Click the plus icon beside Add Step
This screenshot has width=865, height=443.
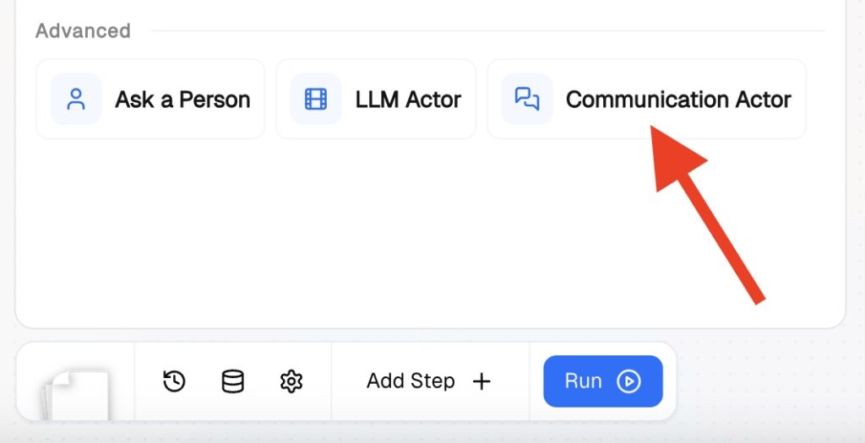tap(481, 381)
